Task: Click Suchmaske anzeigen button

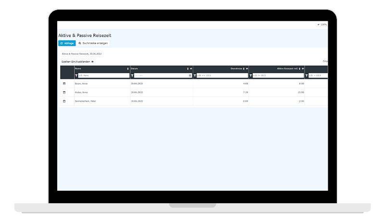Action: (x=93, y=43)
